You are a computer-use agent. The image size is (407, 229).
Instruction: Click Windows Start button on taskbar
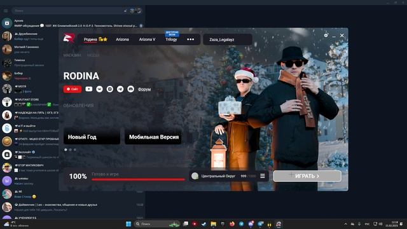coord(128,224)
